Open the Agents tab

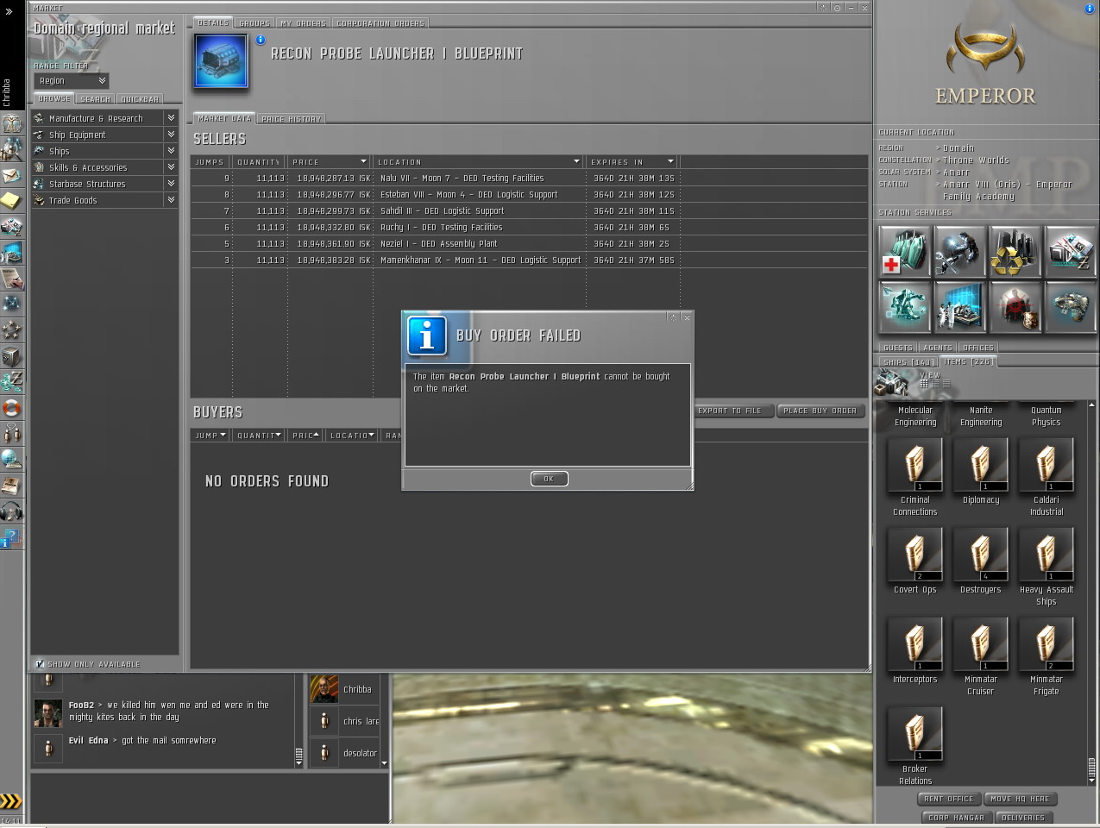[938, 348]
